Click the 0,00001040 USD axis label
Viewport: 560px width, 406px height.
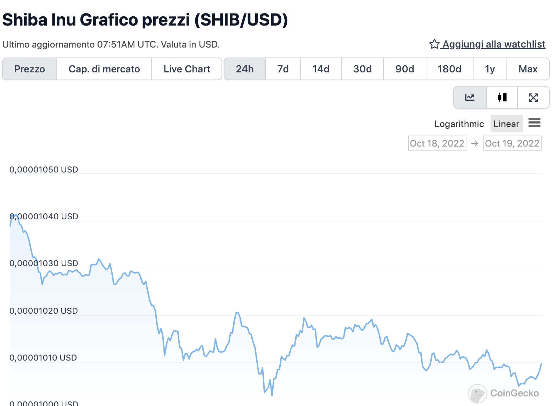click(x=44, y=216)
